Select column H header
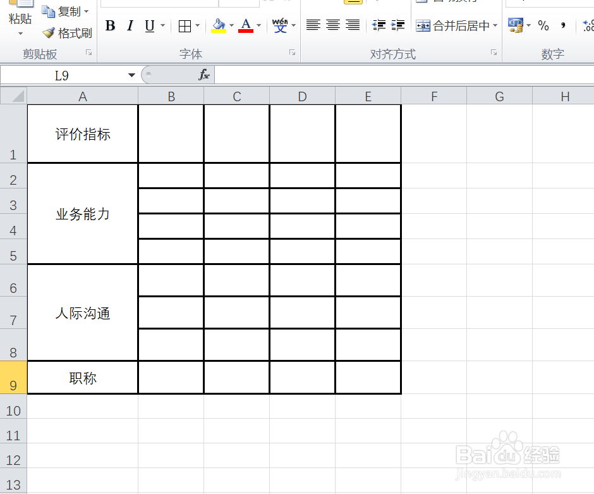Image resolution: width=594 pixels, height=494 pixels. (564, 96)
